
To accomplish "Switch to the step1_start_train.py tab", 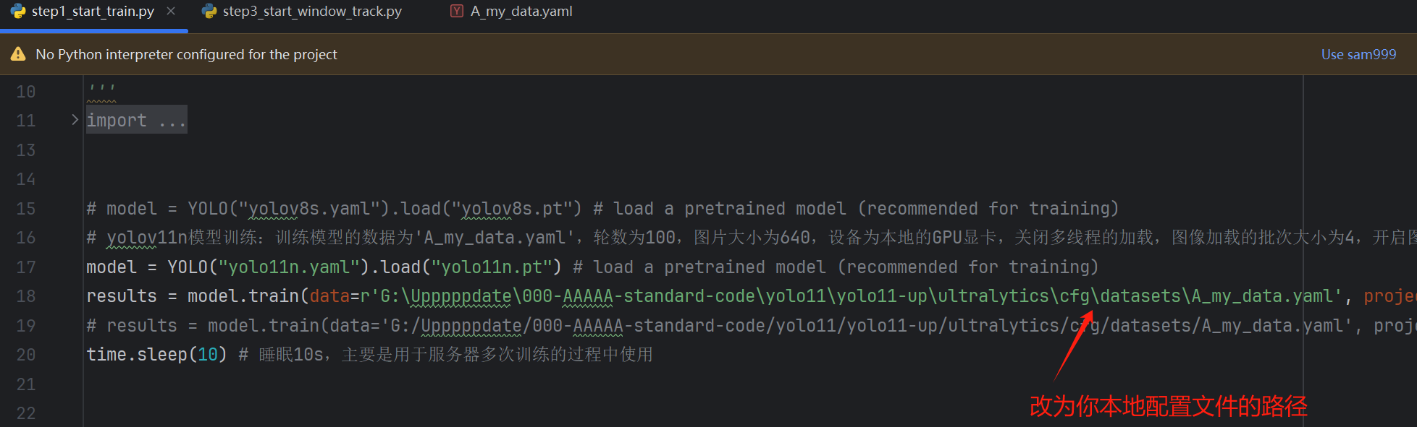I will click(x=93, y=12).
